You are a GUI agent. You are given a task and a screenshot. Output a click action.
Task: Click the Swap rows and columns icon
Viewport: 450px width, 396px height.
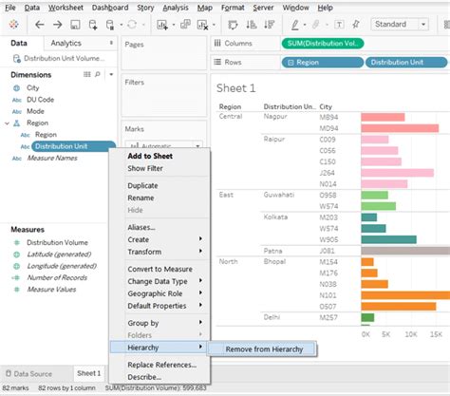pyautogui.click(x=233, y=25)
